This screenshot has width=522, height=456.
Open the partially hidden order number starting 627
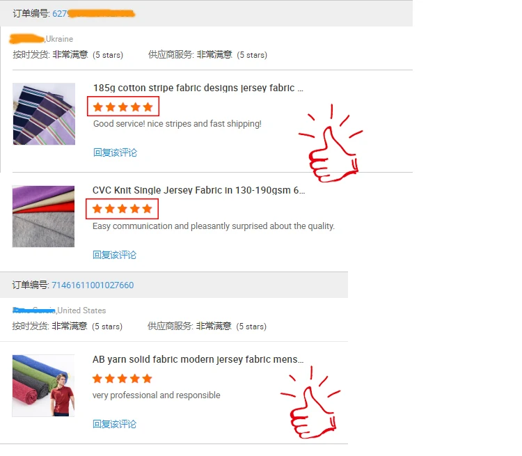[x=93, y=14]
